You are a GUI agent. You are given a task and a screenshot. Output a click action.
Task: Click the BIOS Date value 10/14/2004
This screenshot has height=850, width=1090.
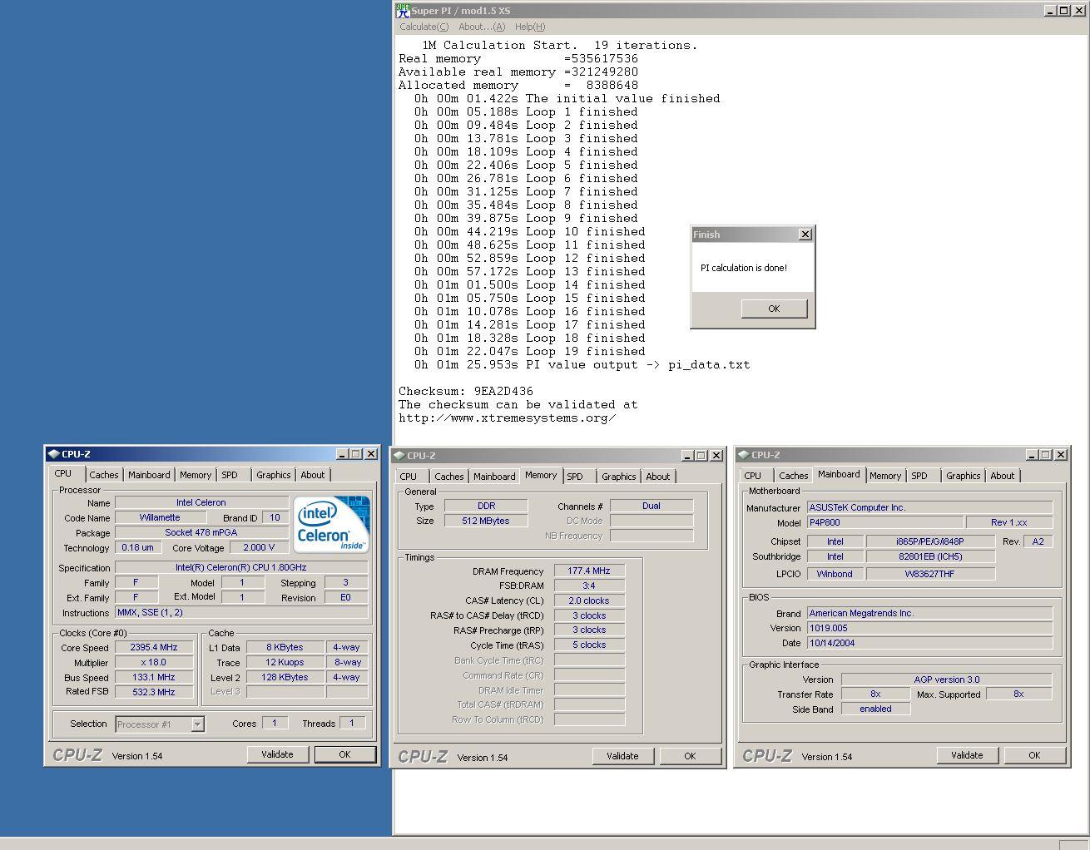coord(929,643)
